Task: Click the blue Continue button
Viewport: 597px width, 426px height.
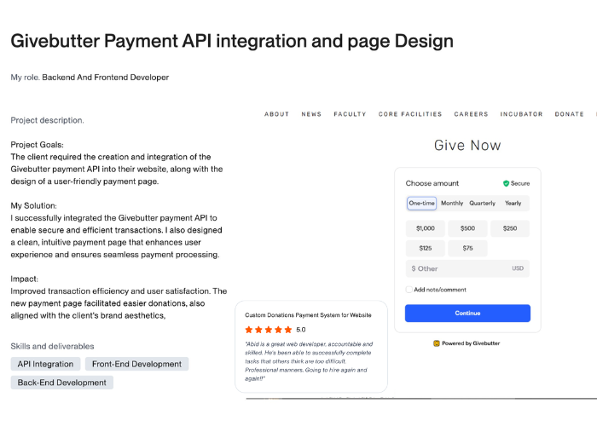Action: 467,313
